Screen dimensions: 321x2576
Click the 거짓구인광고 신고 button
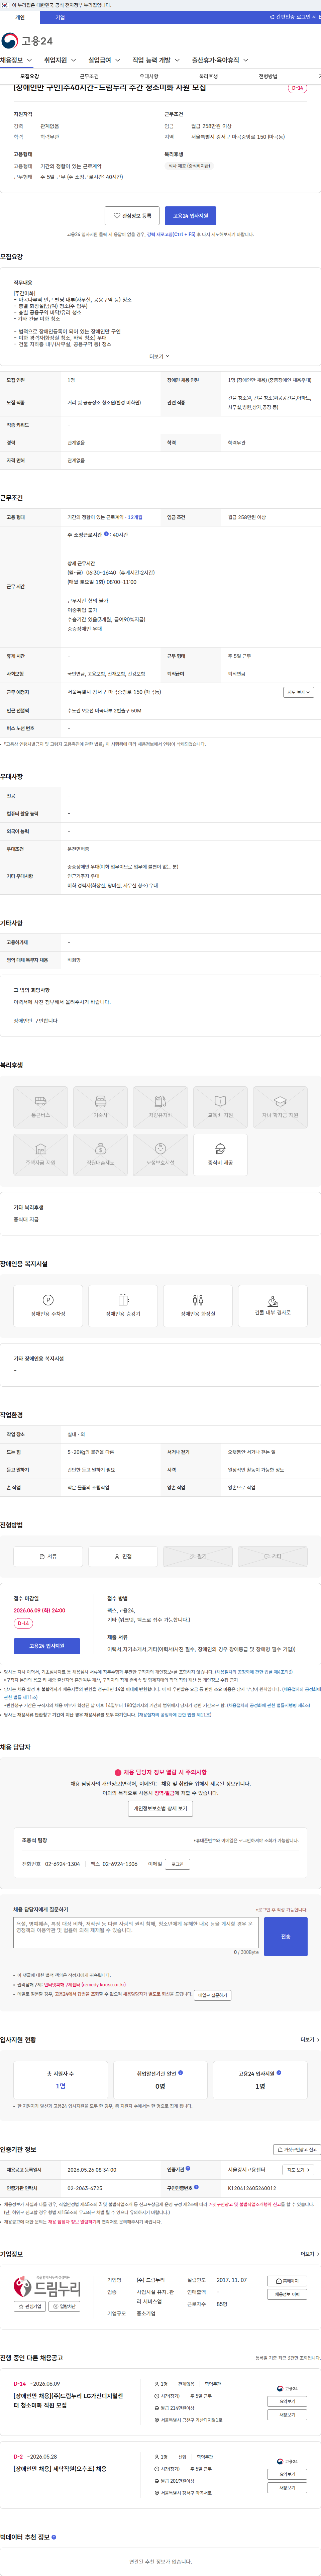coord(297,2149)
